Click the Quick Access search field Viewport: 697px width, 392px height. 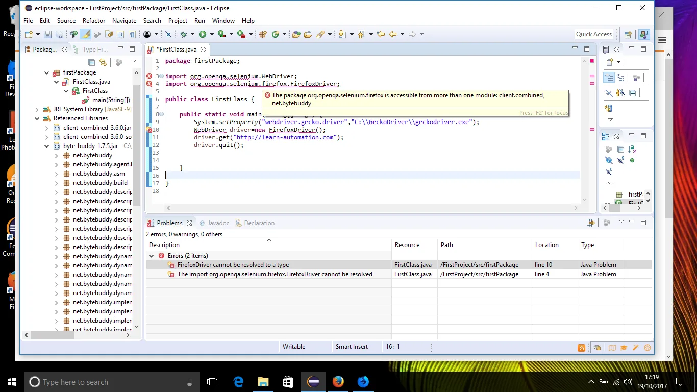coord(593,34)
